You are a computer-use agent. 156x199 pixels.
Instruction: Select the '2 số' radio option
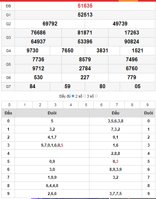click(x=84, y=96)
